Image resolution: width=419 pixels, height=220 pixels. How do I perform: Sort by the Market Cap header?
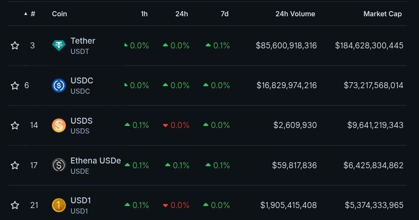click(382, 14)
